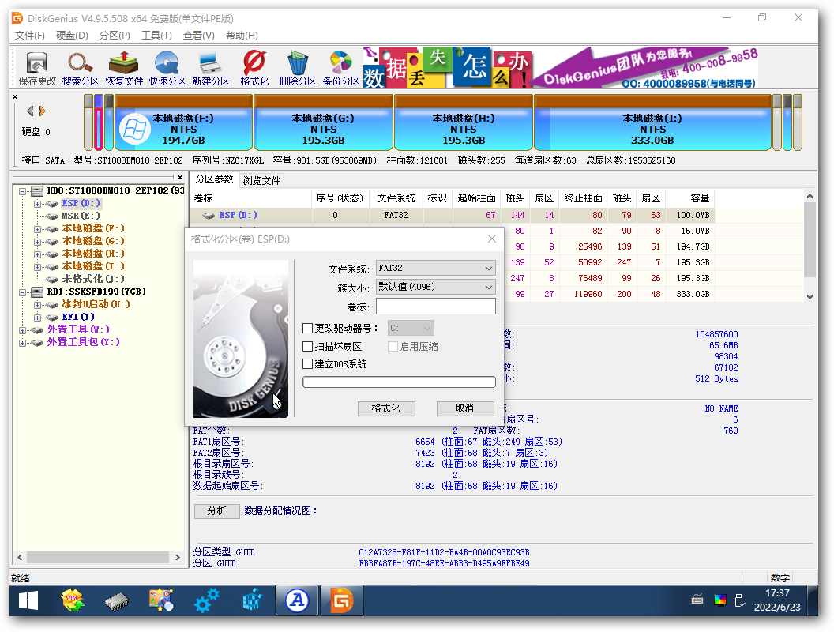Go to next disk arrow
The width and height of the screenshot is (834, 632).
[x=43, y=111]
